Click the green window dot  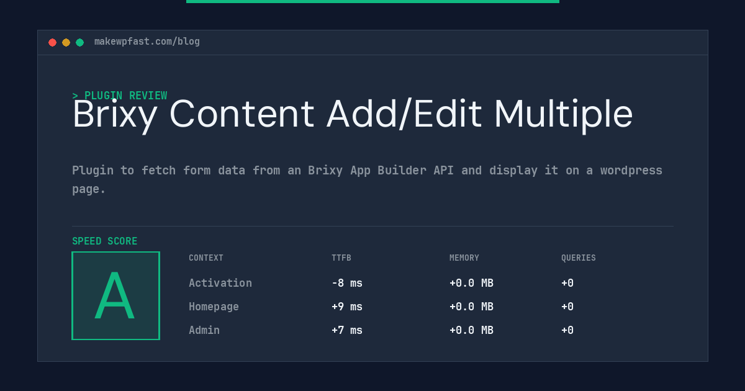(79, 42)
